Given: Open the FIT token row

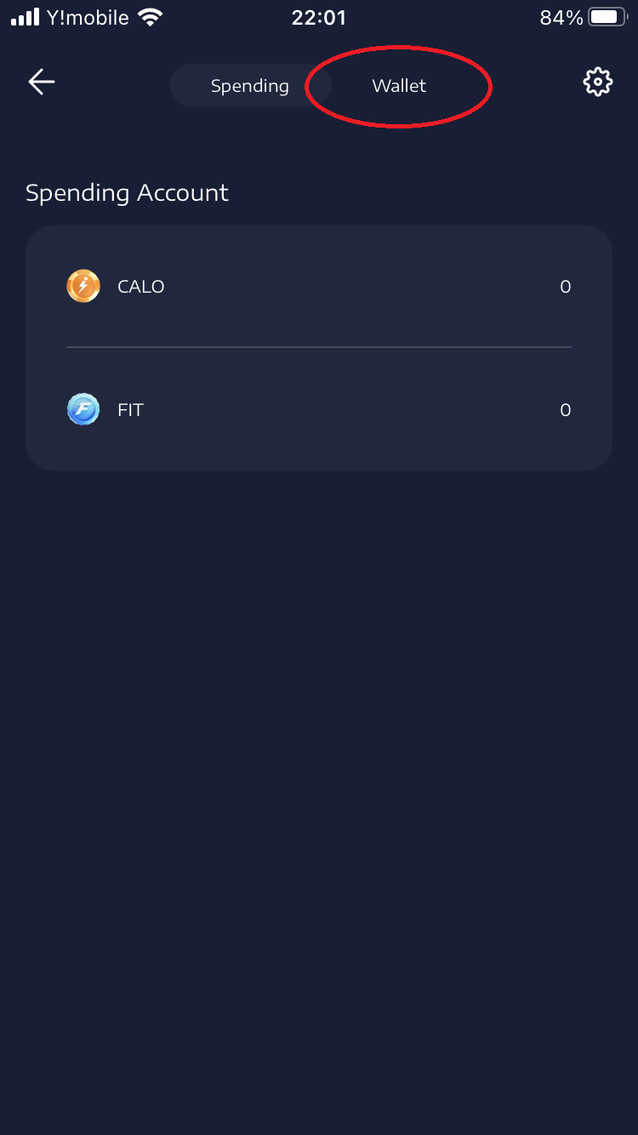Looking at the screenshot, I should [x=319, y=409].
